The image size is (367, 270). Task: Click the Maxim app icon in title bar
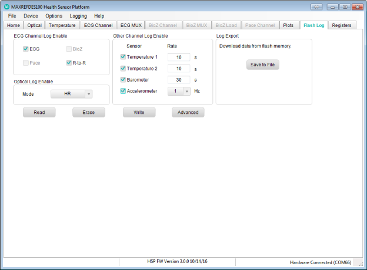7,7
